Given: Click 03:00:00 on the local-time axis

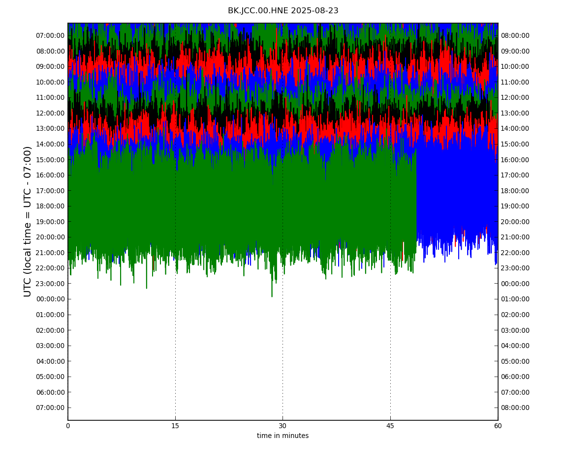Looking at the screenshot, I should tap(515, 330).
